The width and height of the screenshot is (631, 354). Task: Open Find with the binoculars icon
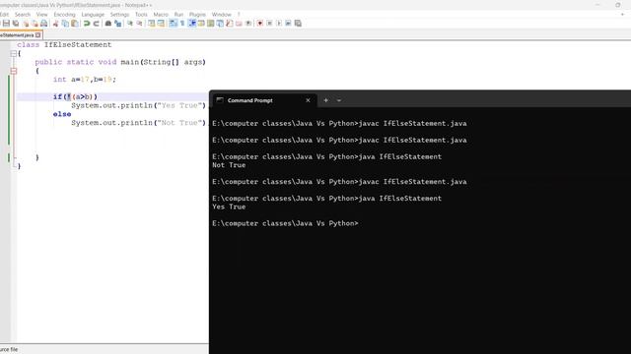point(107,24)
